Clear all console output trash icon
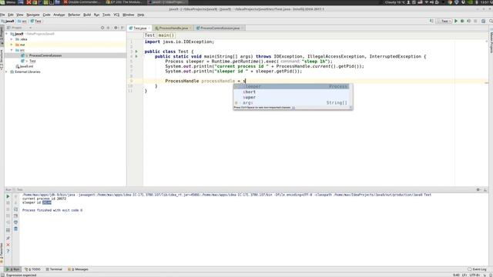 (x=15, y=229)
